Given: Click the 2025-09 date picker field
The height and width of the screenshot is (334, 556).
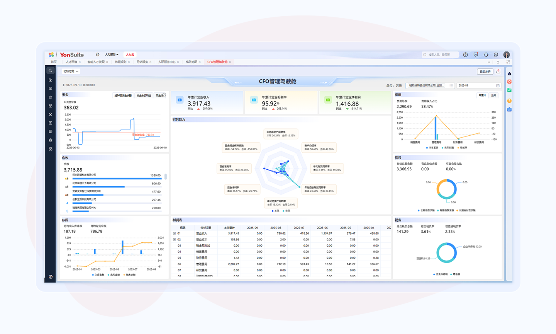Looking at the screenshot, I should coord(478,85).
